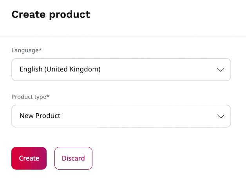Image resolution: width=246 pixels, height=195 pixels.
Task: Click the Language* field label
Action: pos(27,50)
